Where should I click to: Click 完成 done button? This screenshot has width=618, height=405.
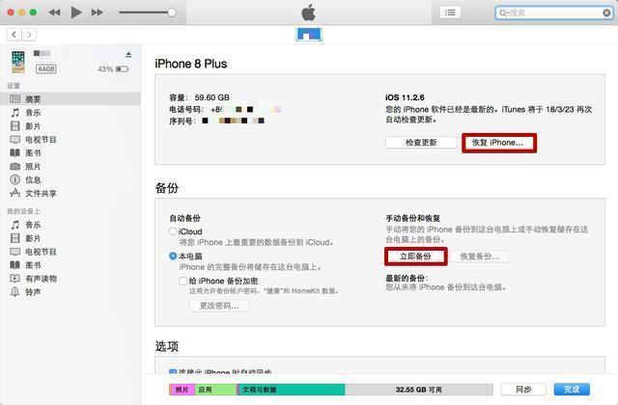click(572, 390)
